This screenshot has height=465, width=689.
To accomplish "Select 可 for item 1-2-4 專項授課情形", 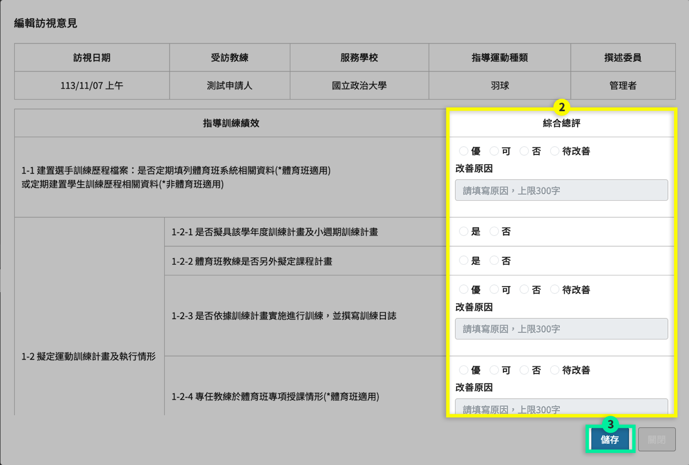I will pos(494,370).
